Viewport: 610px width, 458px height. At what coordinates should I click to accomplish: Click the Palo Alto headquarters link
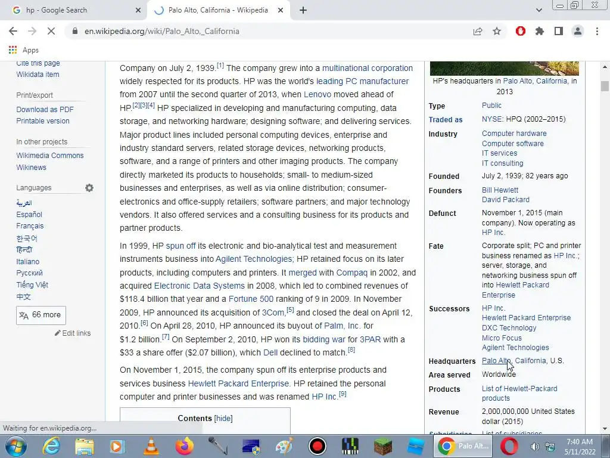(x=496, y=361)
